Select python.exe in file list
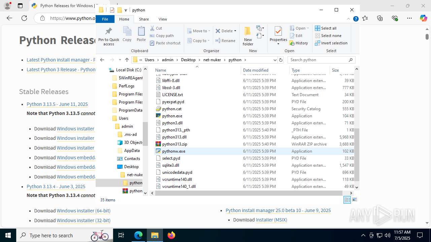Image resolution: width=431 pixels, height=242 pixels. click(x=172, y=116)
